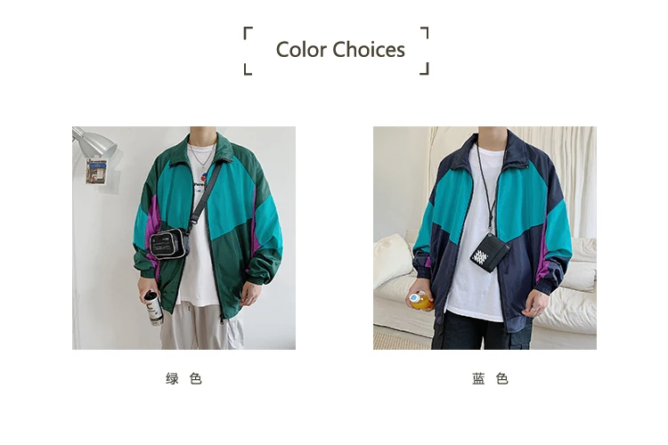Choose the 蓝色 color label
668x445 pixels.
490,378
